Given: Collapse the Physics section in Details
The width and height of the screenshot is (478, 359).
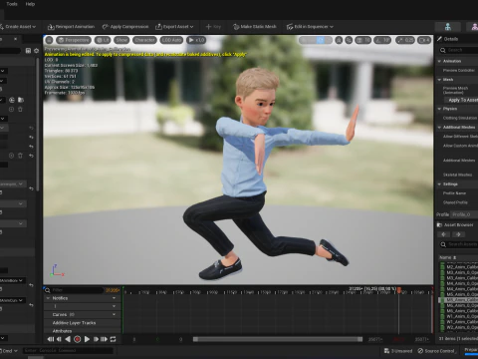Looking at the screenshot, I should (439, 109).
